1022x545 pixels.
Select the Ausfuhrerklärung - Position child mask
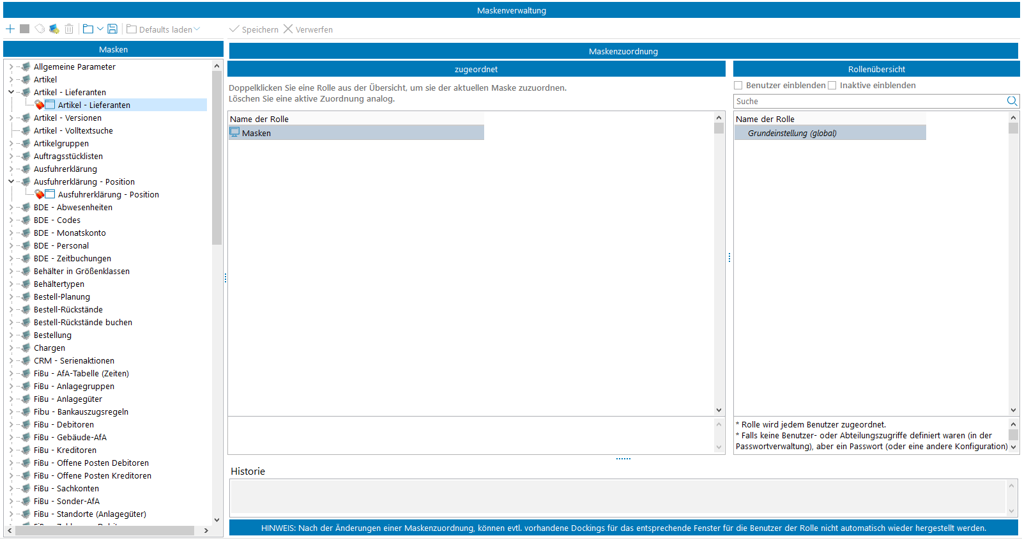[108, 194]
